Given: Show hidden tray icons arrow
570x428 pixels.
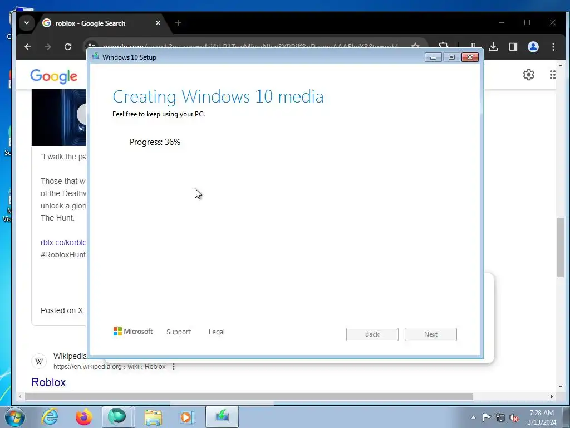Looking at the screenshot, I should [x=473, y=417].
